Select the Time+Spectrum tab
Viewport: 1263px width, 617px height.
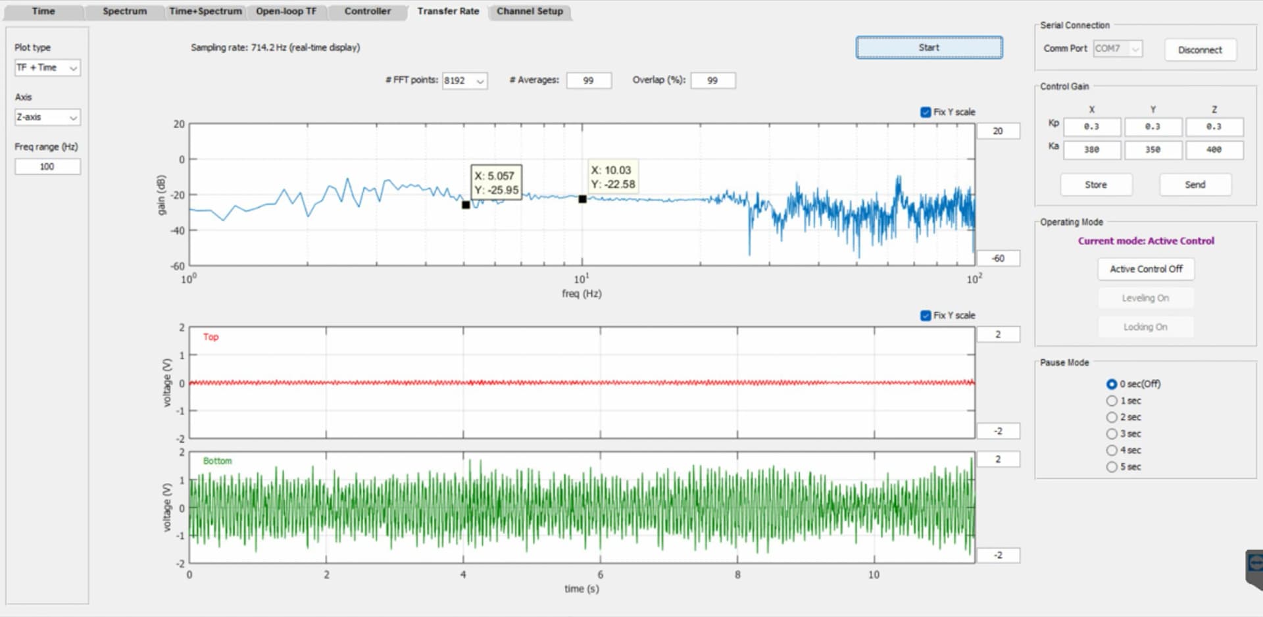pos(205,11)
